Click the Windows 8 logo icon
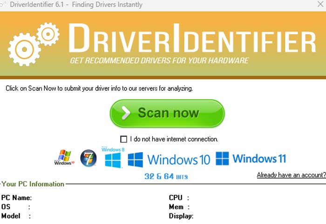 pyautogui.click(x=113, y=157)
